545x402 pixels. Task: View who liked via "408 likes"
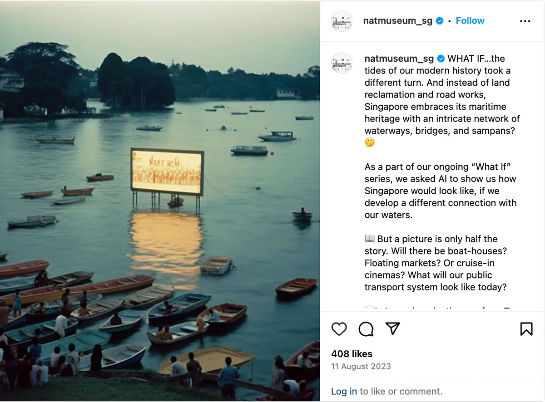(x=352, y=354)
